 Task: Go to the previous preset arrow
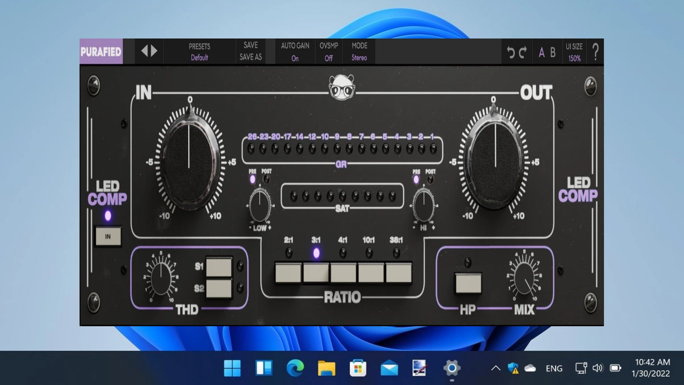(x=144, y=51)
